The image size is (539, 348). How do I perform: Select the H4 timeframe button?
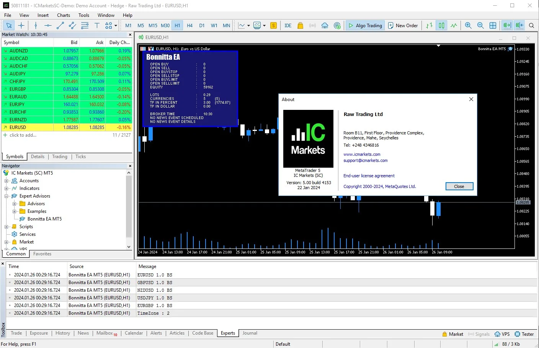tap(189, 26)
